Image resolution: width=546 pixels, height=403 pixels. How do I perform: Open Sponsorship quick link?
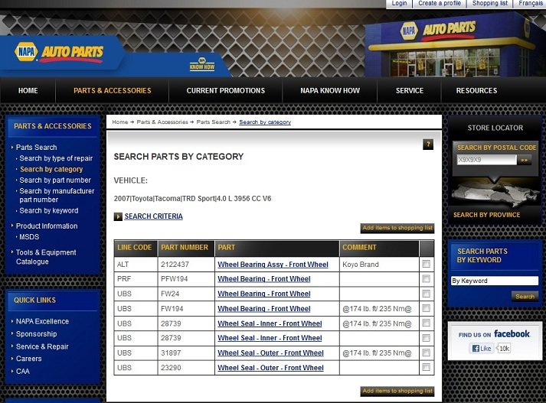[x=36, y=334]
